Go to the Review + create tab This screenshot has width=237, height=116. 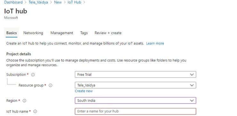tap(108, 33)
